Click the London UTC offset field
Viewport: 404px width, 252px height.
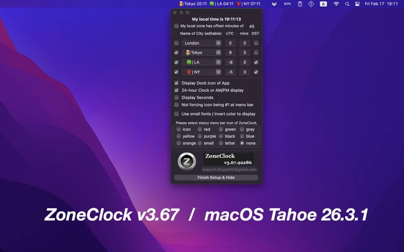[230, 43]
